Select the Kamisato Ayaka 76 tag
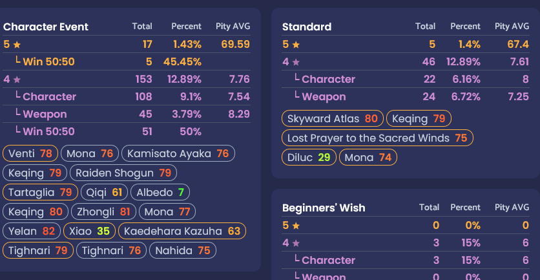The height and width of the screenshot is (280, 540). (178, 153)
